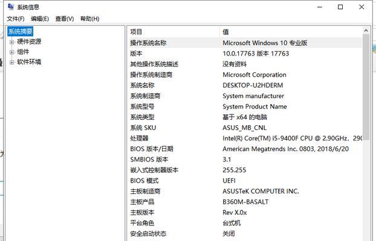
Task: Select the 系统制造商 row
Action: tap(245, 96)
